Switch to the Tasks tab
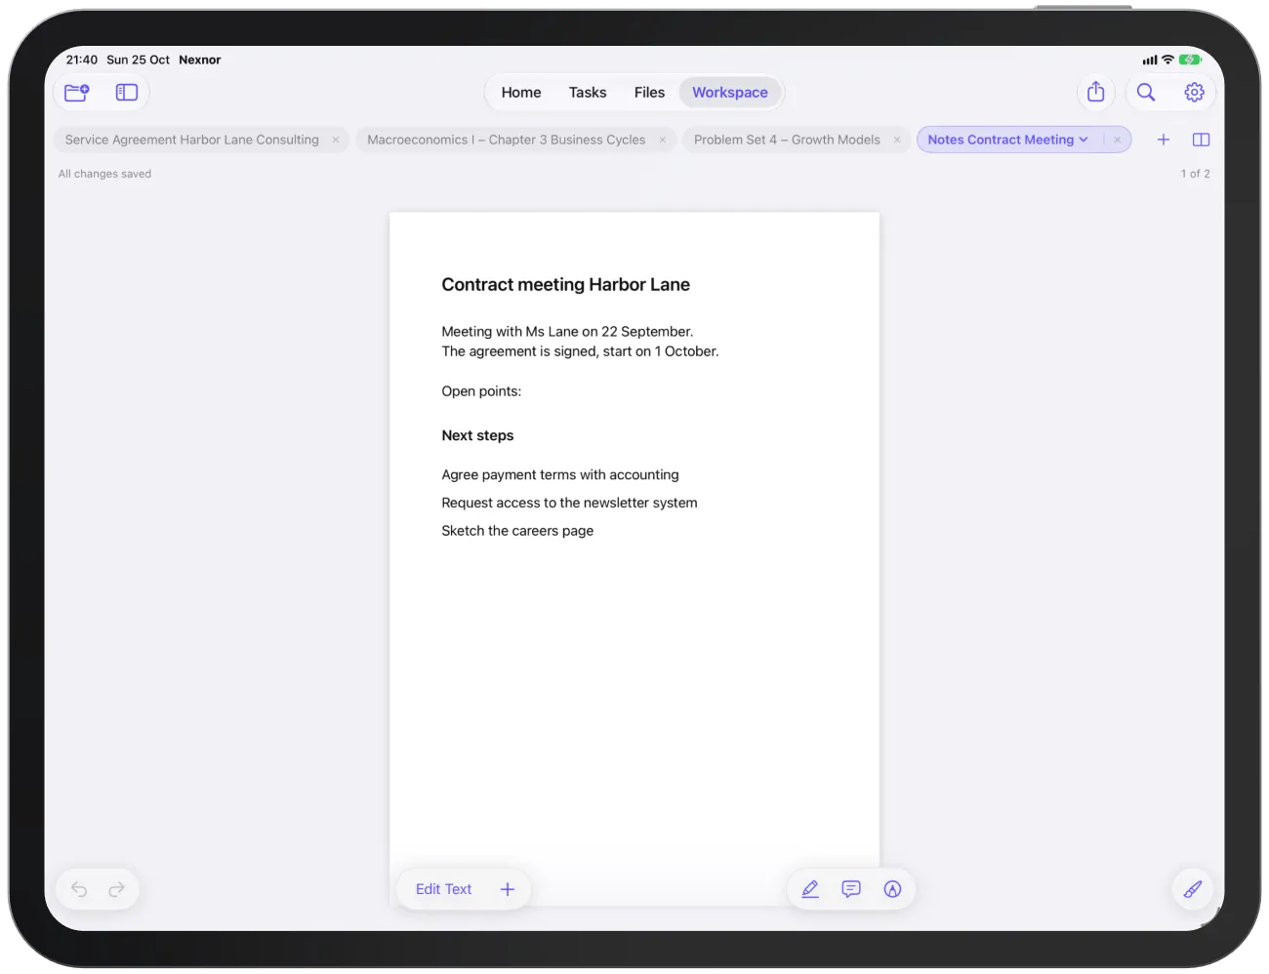The width and height of the screenshot is (1269, 974). coord(588,93)
